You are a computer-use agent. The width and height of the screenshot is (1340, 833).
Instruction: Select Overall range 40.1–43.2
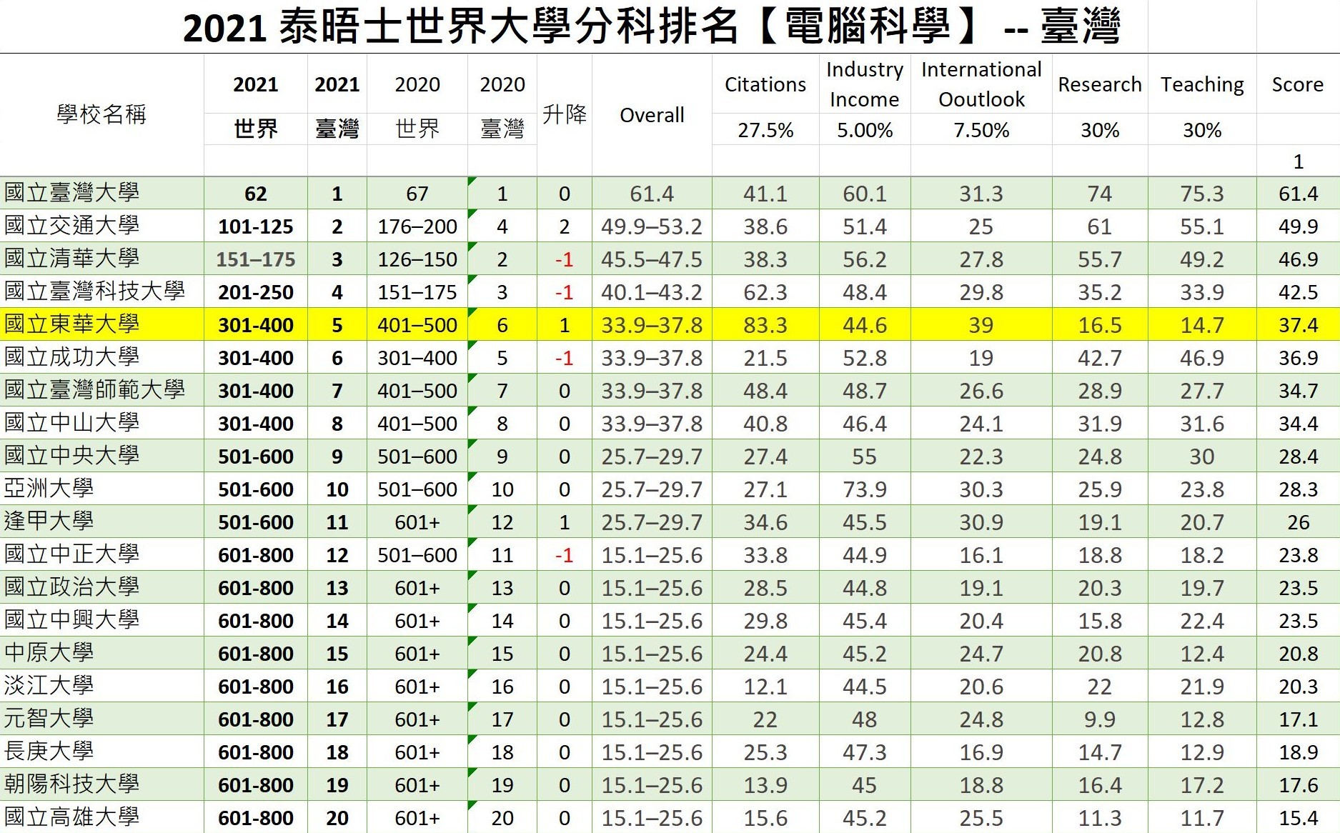pyautogui.click(x=652, y=291)
